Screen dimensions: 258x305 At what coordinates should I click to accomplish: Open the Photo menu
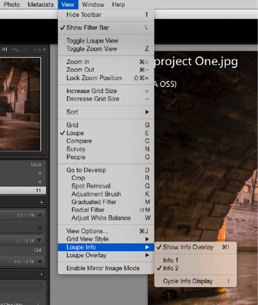coord(12,4)
